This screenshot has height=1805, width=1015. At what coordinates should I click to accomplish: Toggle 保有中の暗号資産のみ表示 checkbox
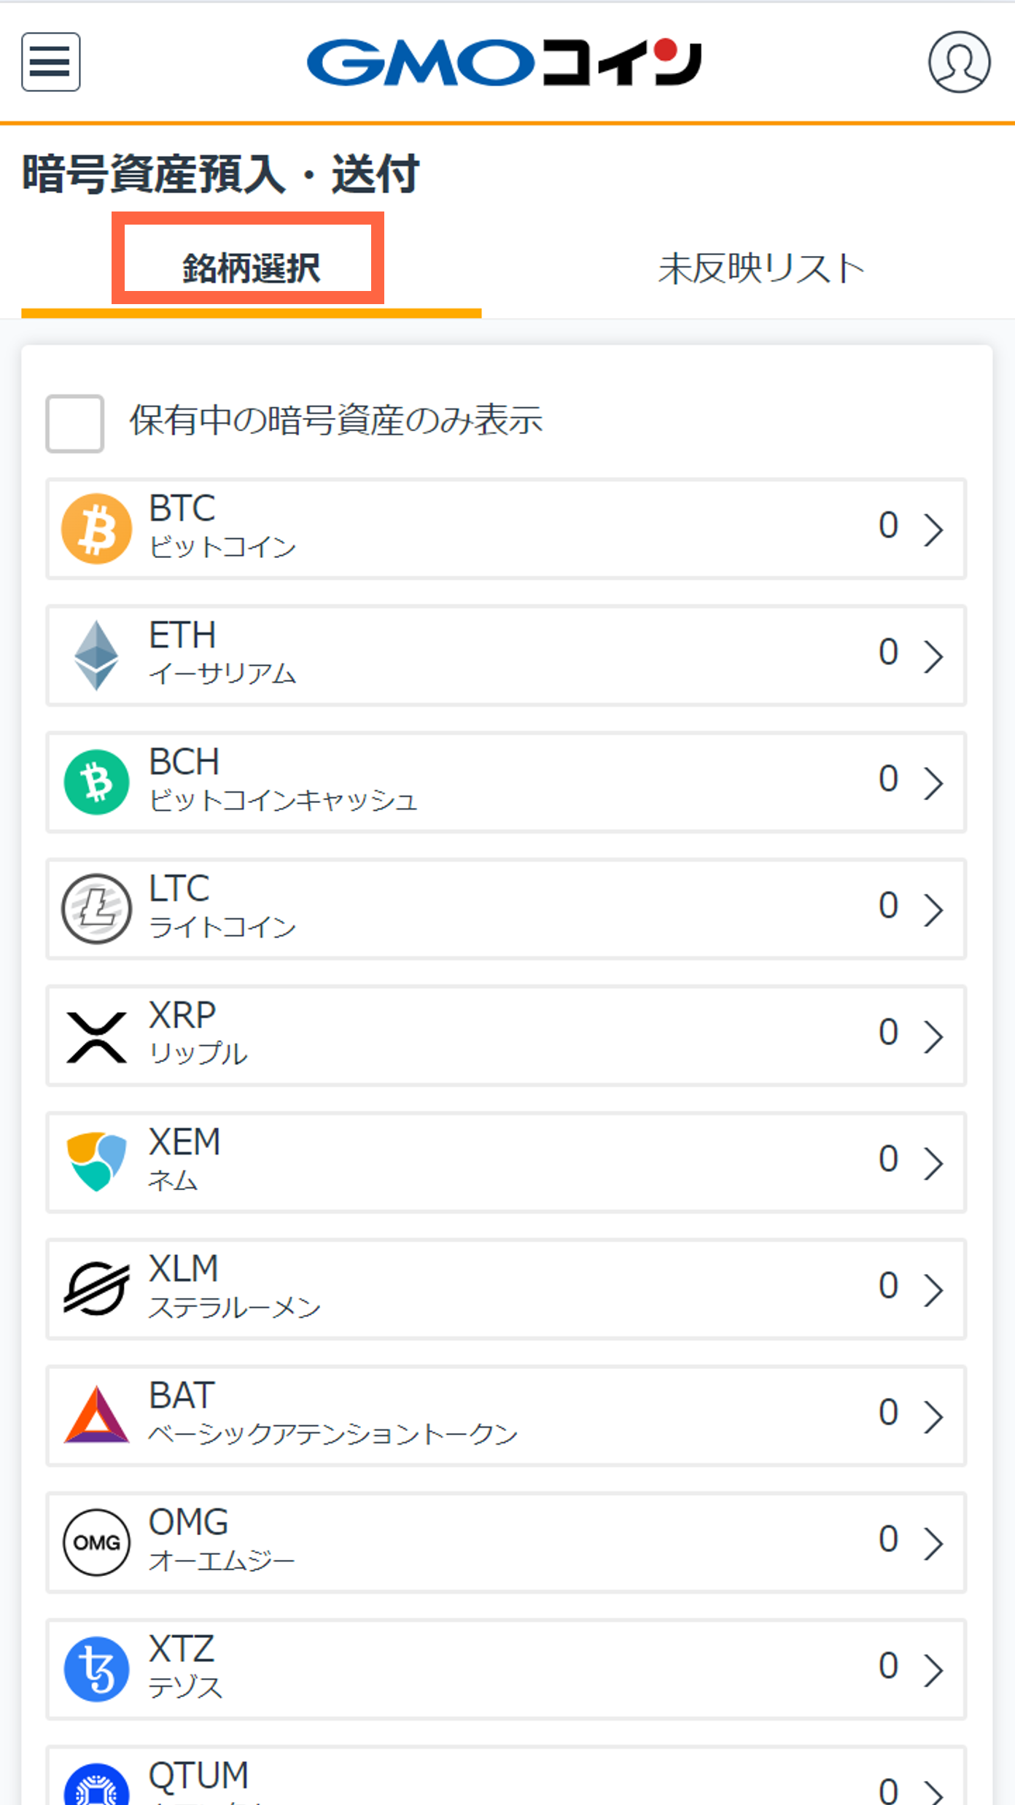pos(74,423)
